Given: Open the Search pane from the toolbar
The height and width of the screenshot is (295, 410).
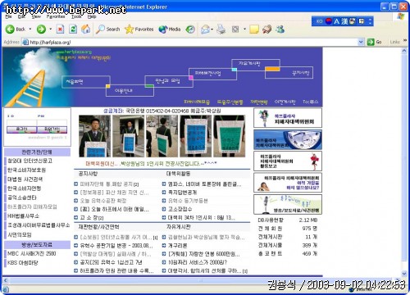Looking at the screenshot, I should click(x=108, y=29).
